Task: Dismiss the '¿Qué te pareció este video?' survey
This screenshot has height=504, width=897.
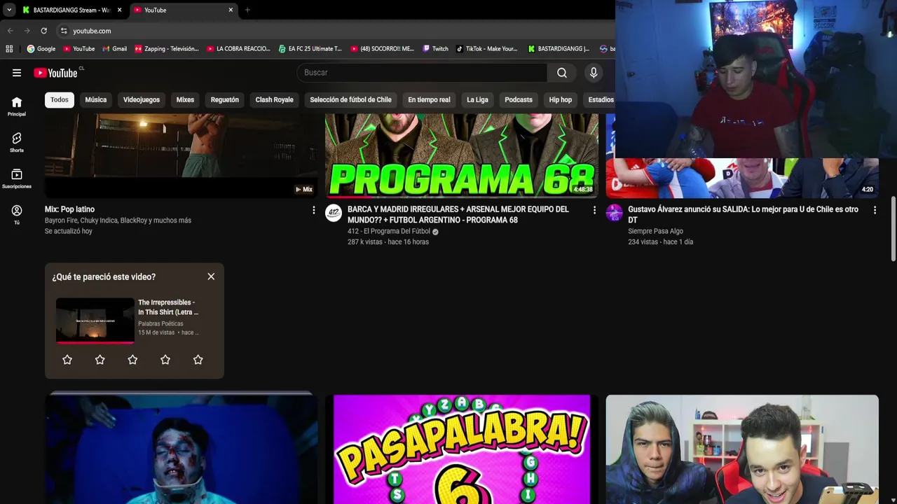Action: coord(211,276)
